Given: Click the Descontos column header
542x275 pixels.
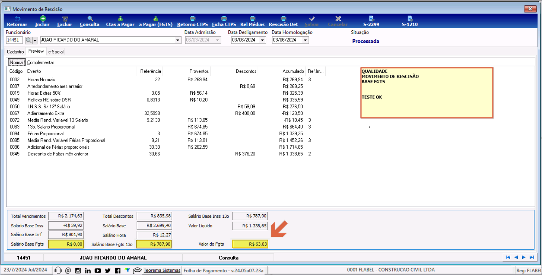Looking at the screenshot, I should coord(234,71).
